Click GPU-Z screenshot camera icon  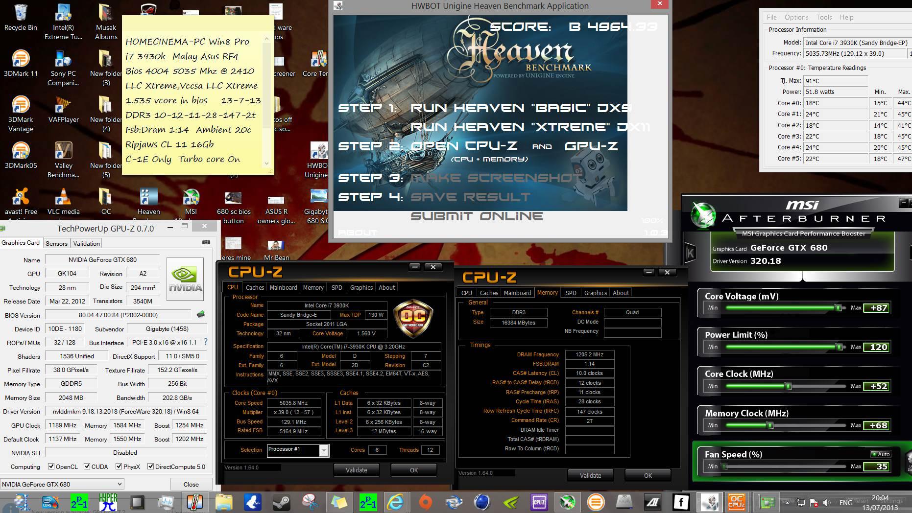(206, 242)
